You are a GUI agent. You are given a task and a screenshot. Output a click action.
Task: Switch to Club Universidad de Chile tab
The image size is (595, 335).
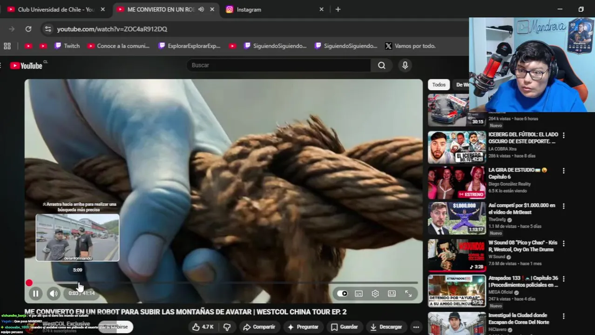pos(56,9)
